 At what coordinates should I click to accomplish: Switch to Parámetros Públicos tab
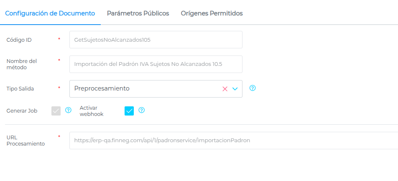[138, 13]
